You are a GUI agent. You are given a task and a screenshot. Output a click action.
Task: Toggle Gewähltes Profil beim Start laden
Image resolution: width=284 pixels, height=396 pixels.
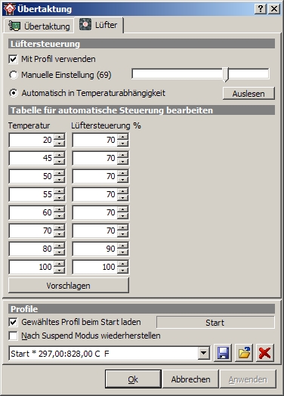(x=13, y=322)
